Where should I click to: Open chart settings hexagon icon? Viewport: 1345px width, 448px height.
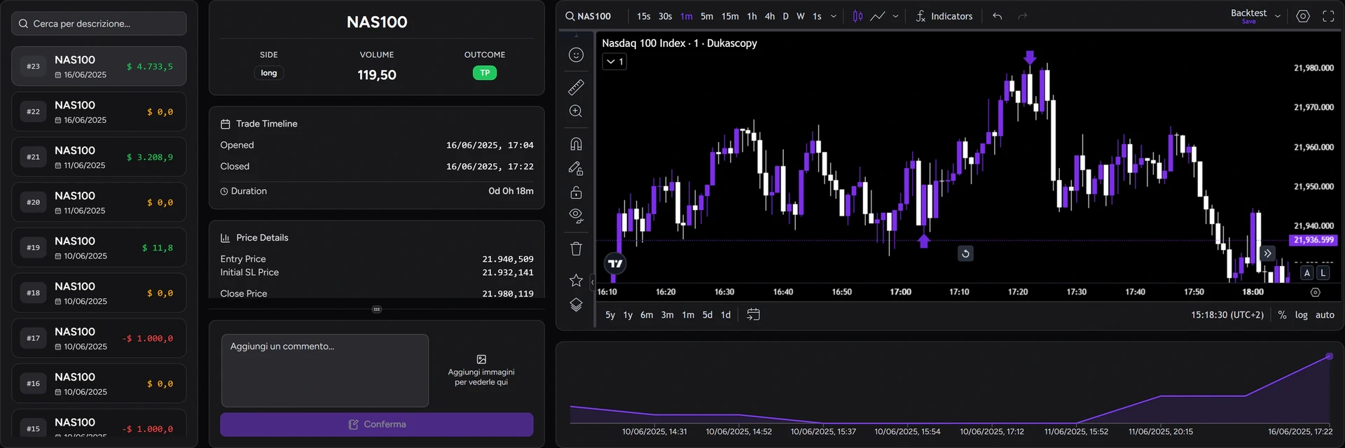click(x=1303, y=16)
